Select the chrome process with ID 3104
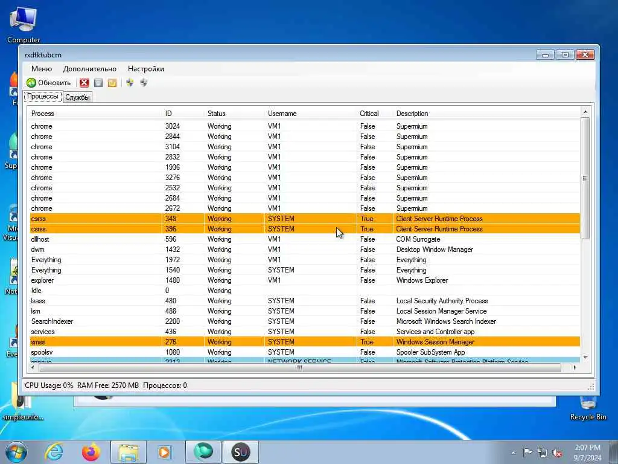618x464 pixels. click(x=305, y=147)
